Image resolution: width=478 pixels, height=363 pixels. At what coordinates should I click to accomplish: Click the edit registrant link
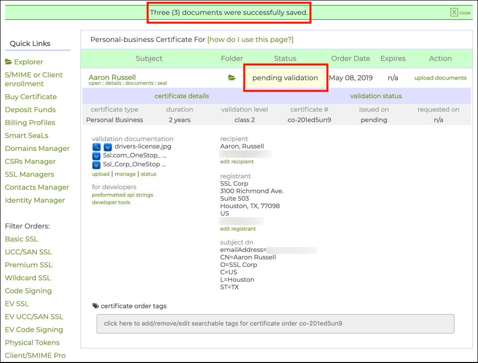[238, 229]
